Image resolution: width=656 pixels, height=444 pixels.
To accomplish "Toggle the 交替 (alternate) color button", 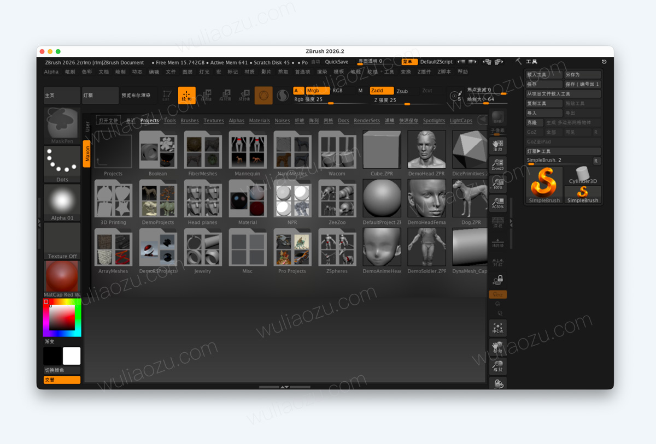I will tap(62, 380).
